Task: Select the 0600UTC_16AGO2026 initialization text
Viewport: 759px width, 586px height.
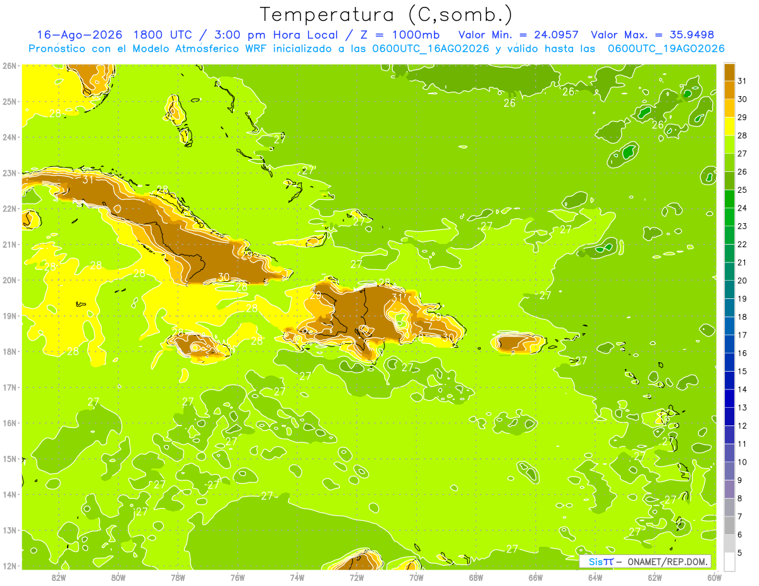Action: tap(431, 49)
